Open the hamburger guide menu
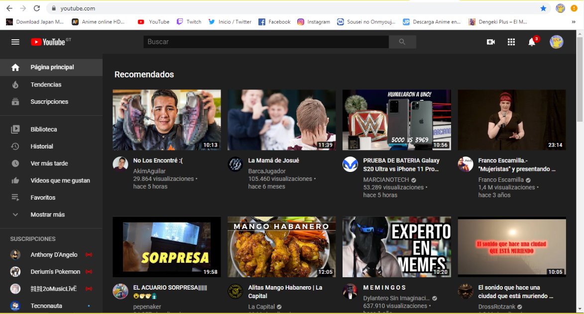584x314 pixels. [x=15, y=42]
